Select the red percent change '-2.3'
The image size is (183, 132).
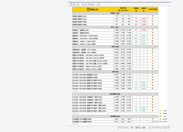pos(136,24)
